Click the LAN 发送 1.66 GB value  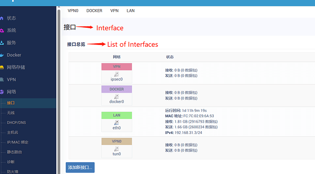tap(196, 127)
